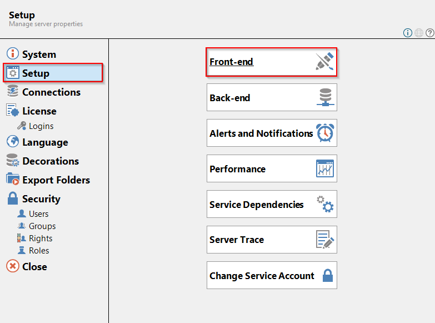This screenshot has width=435, height=323.
Task: Click the Change Service Account padlock icon
Action: point(328,275)
